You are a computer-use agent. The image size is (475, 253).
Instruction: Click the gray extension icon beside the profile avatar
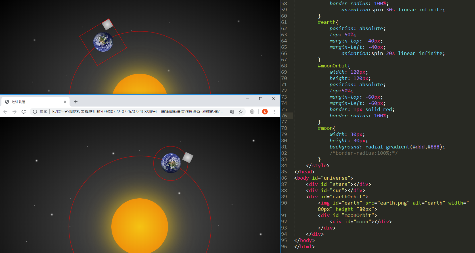[252, 112]
